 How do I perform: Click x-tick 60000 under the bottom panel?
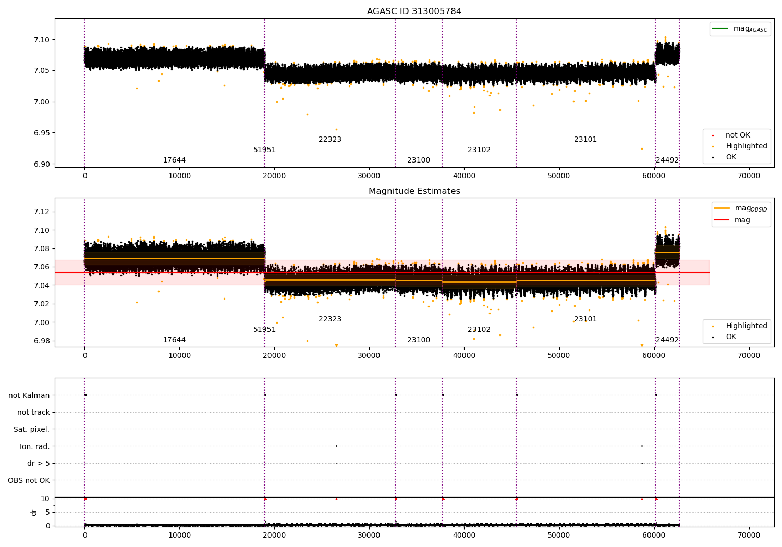[654, 536]
